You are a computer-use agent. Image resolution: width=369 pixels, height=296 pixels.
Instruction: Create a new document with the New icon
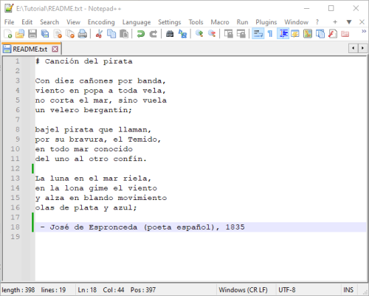coord(8,34)
